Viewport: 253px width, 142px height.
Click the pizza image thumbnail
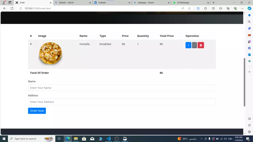[x=51, y=53]
